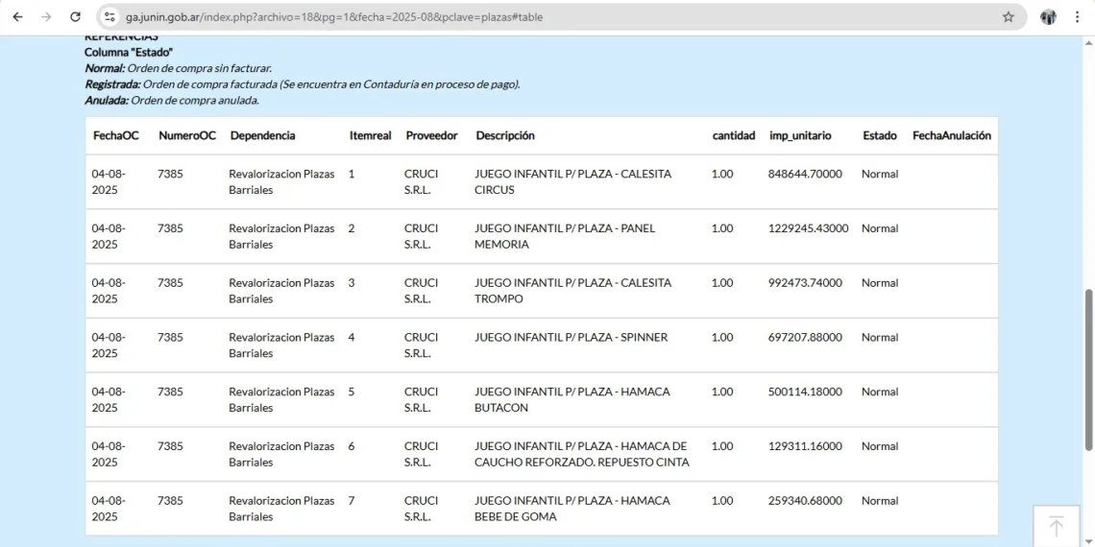Bookmark this page with the star
1095x547 pixels.
(1008, 16)
